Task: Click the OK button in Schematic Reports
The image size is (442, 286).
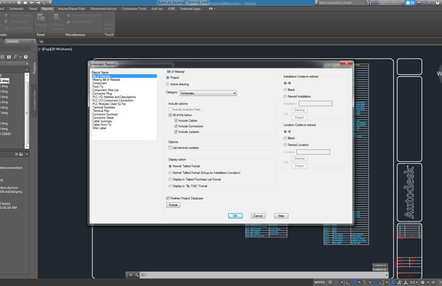Action: [235, 215]
